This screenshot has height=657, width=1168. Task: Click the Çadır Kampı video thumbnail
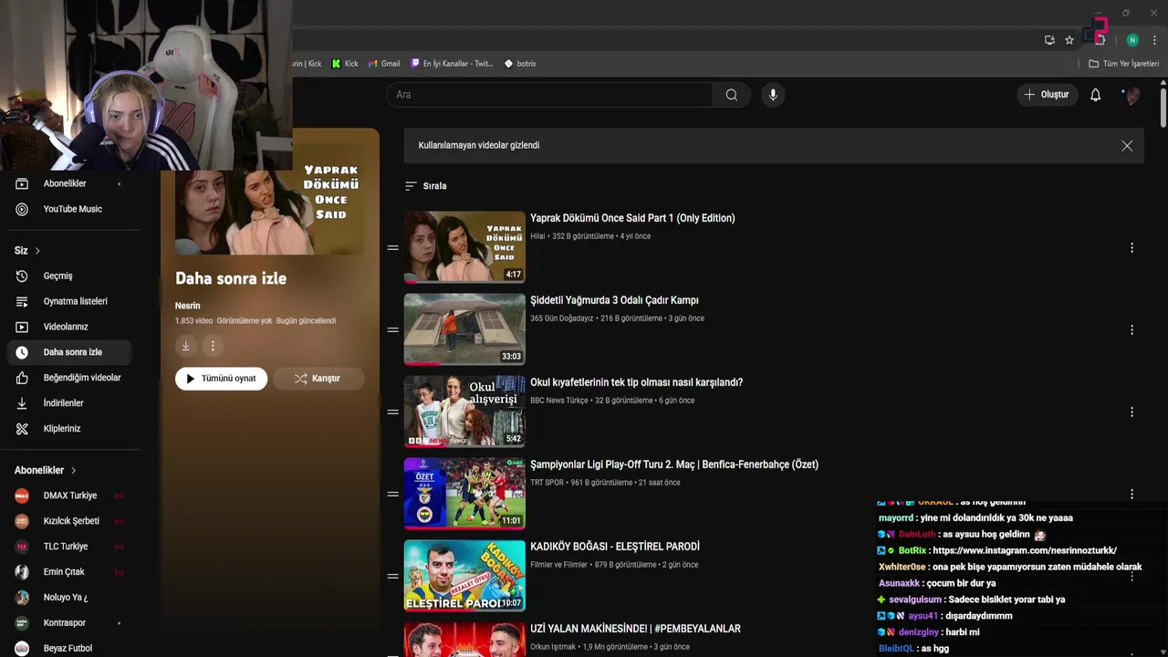[464, 329]
